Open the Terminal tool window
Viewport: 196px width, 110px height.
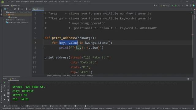(78, 106)
